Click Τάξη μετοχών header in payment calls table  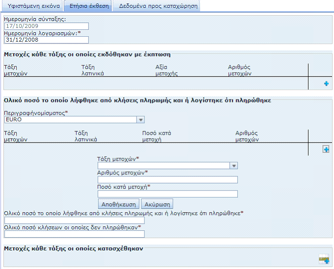[x=16, y=136]
